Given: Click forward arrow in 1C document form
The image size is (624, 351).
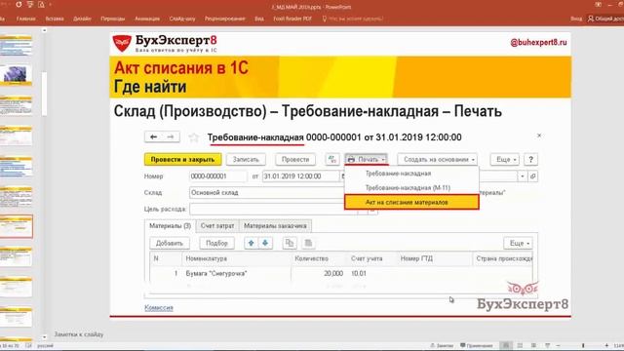Looking at the screenshot, I should pos(171,136).
